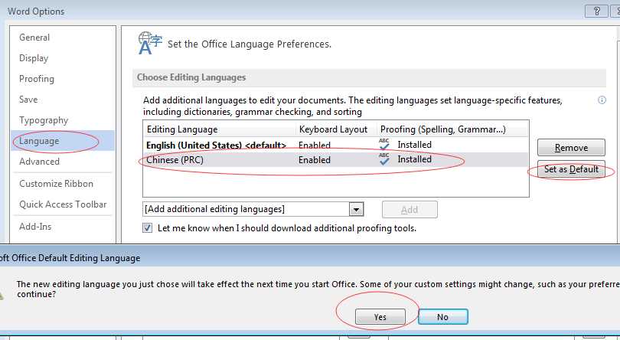Open the General options category

[x=34, y=38]
